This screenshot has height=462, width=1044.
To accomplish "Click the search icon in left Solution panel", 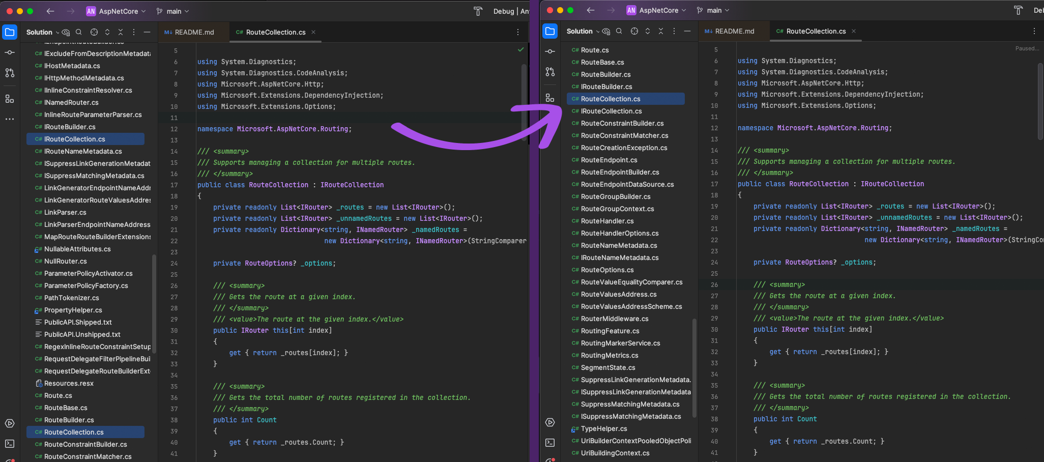I will (x=79, y=32).
